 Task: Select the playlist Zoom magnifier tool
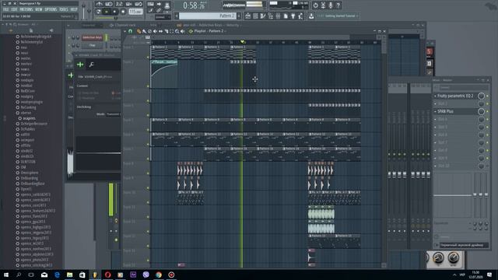click(x=177, y=31)
